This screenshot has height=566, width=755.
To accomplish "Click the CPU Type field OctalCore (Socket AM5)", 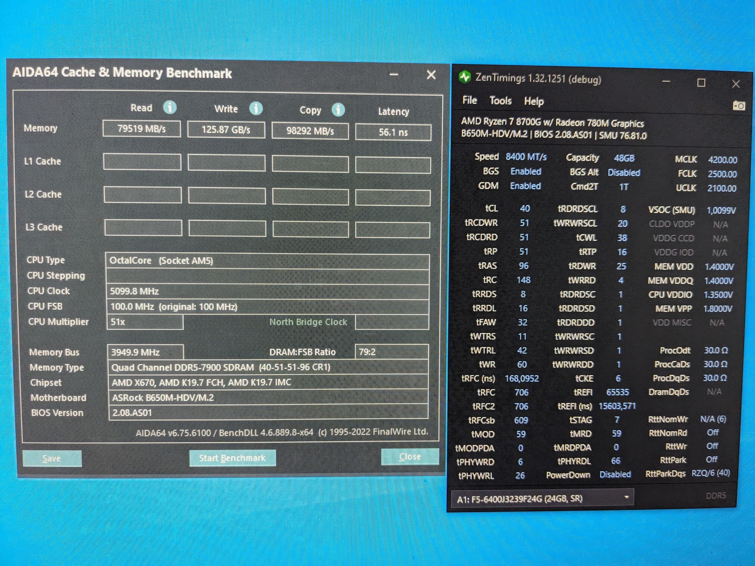I will tap(268, 261).
